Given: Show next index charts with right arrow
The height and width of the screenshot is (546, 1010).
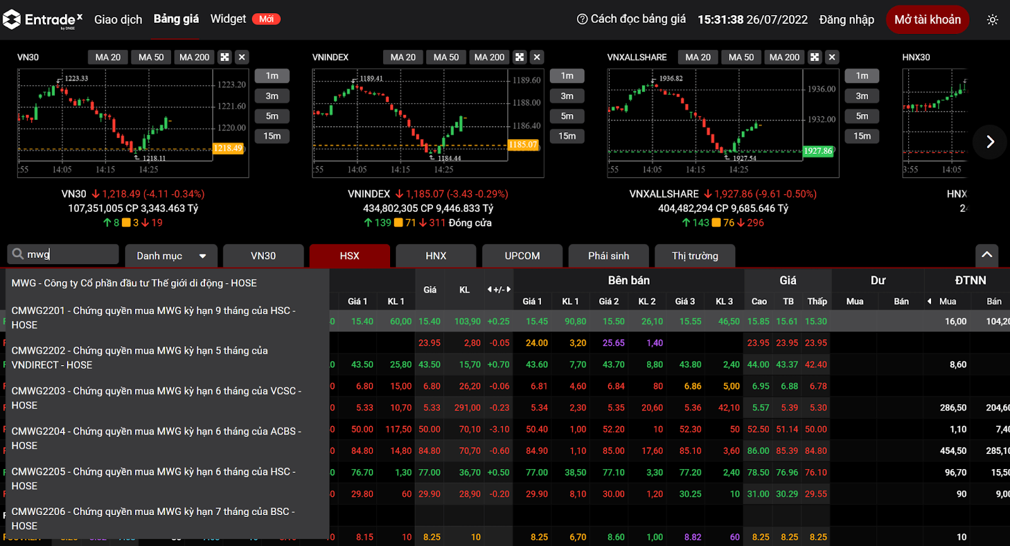Looking at the screenshot, I should click(x=990, y=142).
